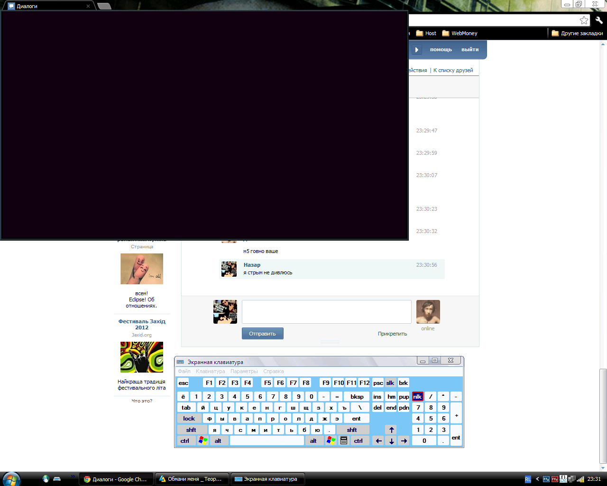The height and width of the screenshot is (486, 607).
Task: Click the Отправить button
Action: click(262, 334)
